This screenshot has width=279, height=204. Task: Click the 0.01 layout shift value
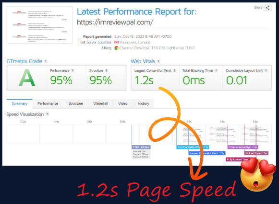(236, 80)
